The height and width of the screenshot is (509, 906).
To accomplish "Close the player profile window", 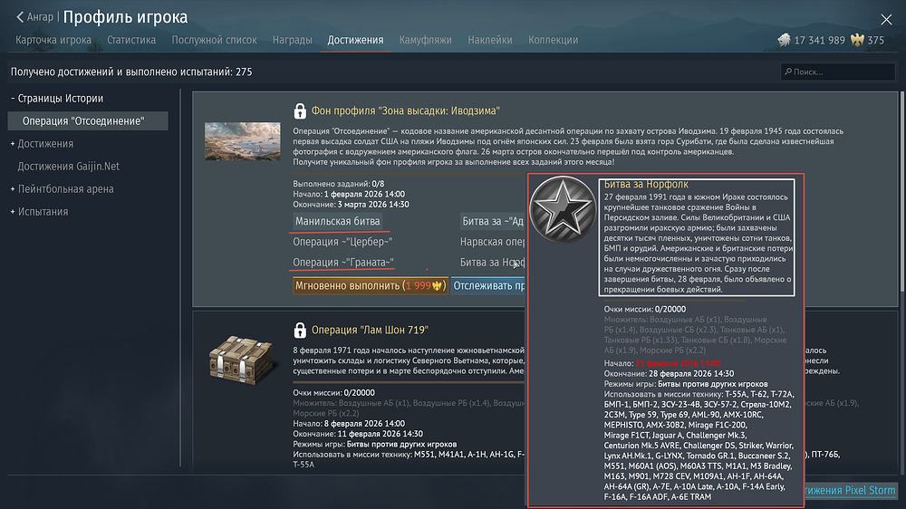I will pyautogui.click(x=886, y=20).
